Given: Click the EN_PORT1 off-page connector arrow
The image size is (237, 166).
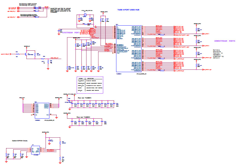Looking at the screenshot, I should (x=203, y=33).
